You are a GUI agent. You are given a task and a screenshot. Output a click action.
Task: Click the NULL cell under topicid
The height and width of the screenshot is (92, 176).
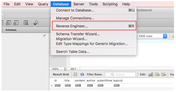pyautogui.click(x=117, y=86)
